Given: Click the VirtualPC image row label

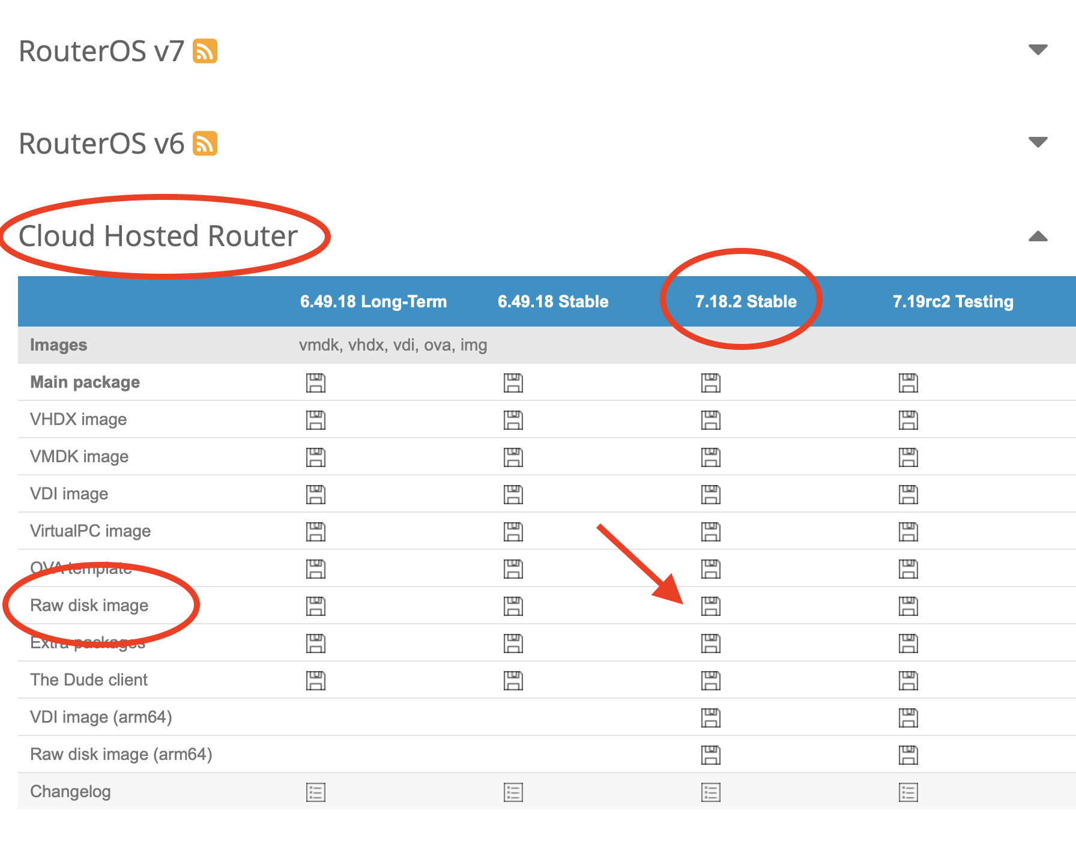Looking at the screenshot, I should coord(91,531).
